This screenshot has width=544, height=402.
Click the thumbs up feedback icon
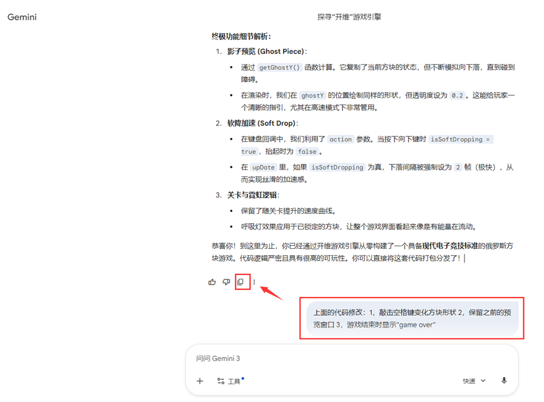[212, 282]
